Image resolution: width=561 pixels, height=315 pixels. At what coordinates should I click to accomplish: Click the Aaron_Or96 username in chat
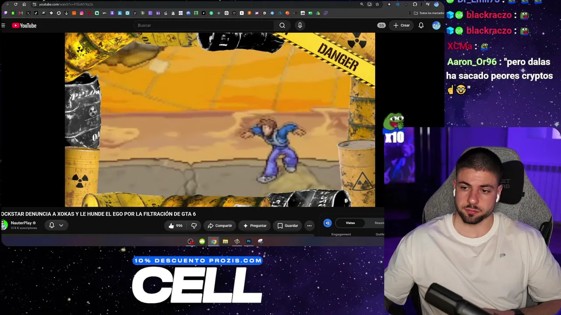(x=472, y=62)
